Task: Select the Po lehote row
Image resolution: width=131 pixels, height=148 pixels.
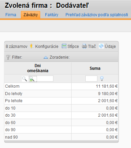Action: [61, 101]
